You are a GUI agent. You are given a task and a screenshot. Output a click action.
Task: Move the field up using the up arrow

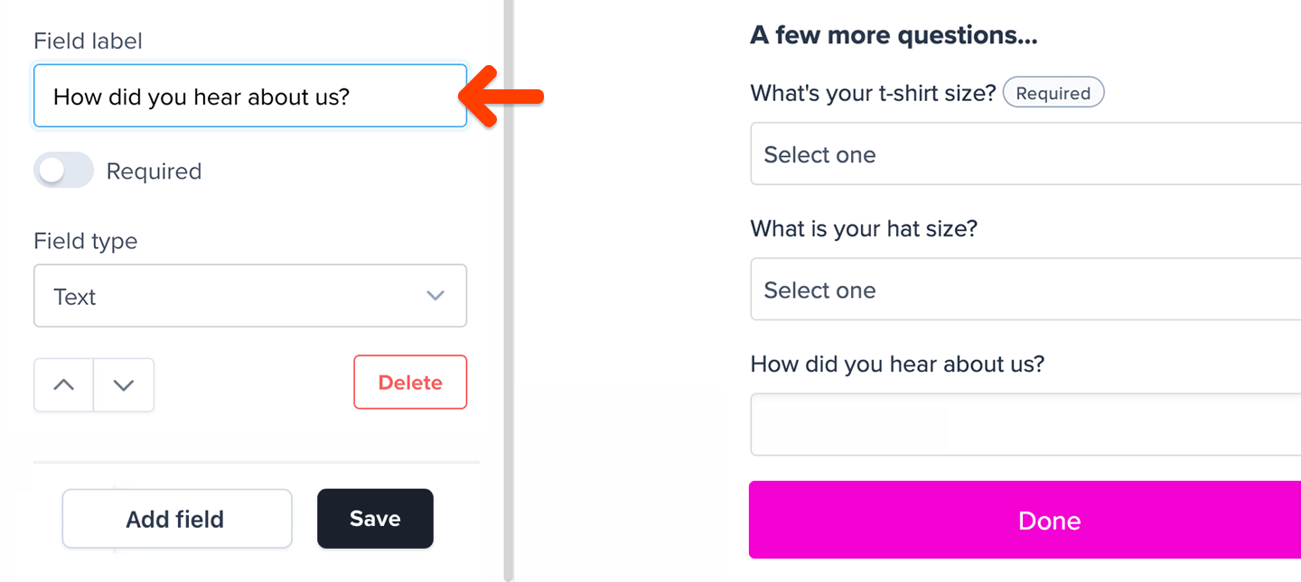tap(62, 384)
